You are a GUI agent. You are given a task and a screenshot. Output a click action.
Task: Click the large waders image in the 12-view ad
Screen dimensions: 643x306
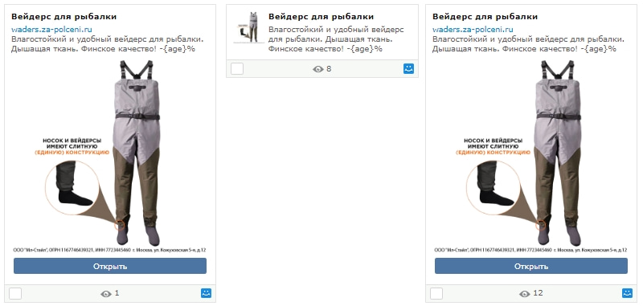point(531,157)
